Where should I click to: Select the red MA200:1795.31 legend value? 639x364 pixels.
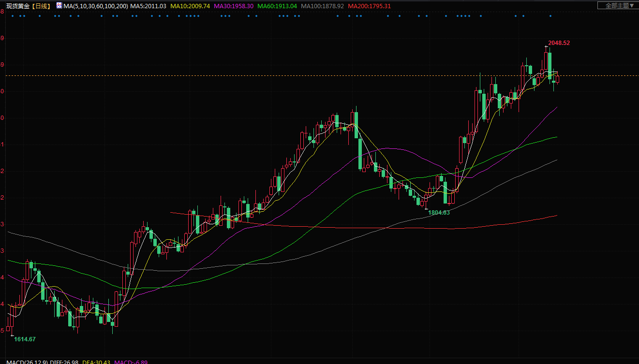369,6
